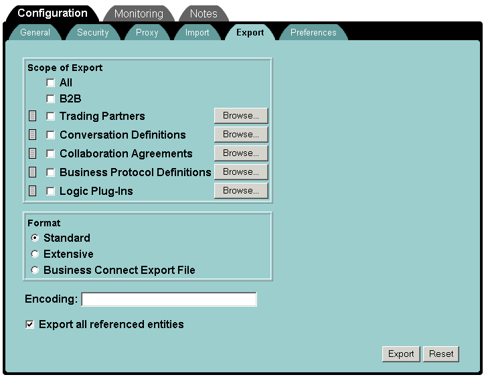486x379 pixels.
Task: Tick the Conversation Definitions checkbox
Action: tap(50, 135)
